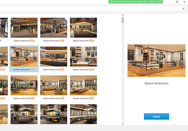
Task: Pick the white brick wall café thumbnail
Action: pos(83,57)
